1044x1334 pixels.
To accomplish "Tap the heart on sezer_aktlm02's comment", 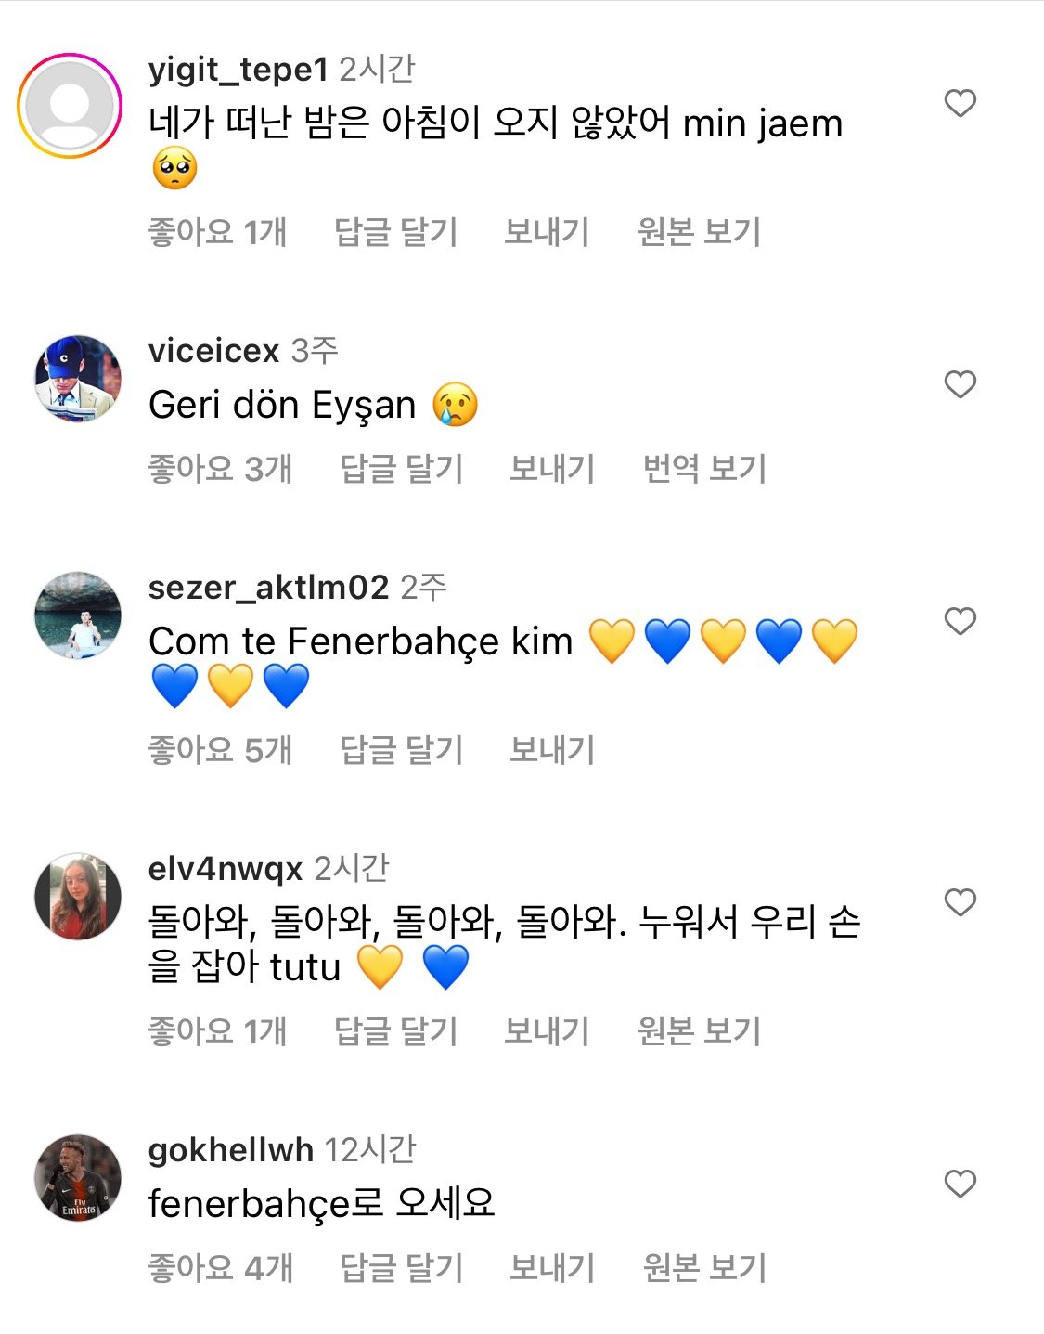I will click(x=960, y=621).
